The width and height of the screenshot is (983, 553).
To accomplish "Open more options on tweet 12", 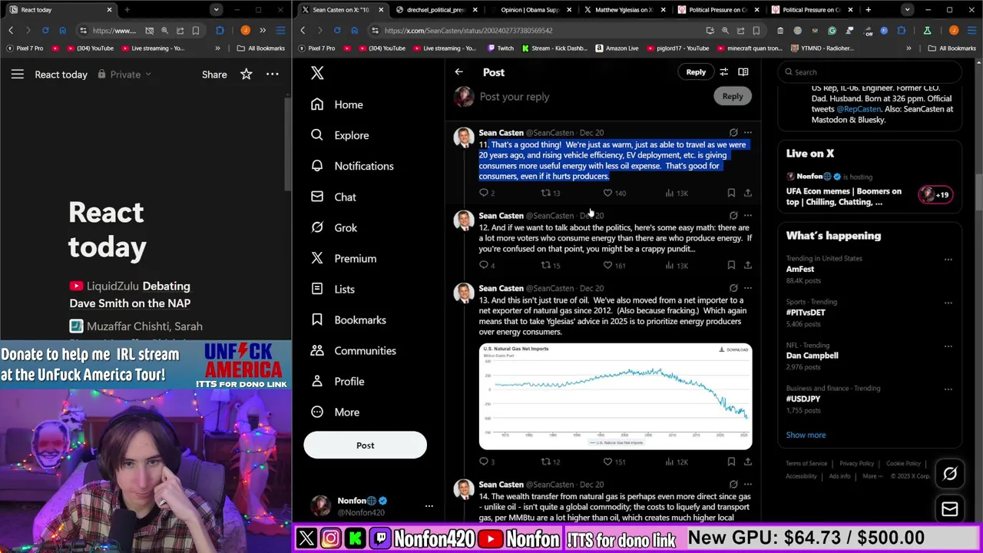I will pos(747,216).
